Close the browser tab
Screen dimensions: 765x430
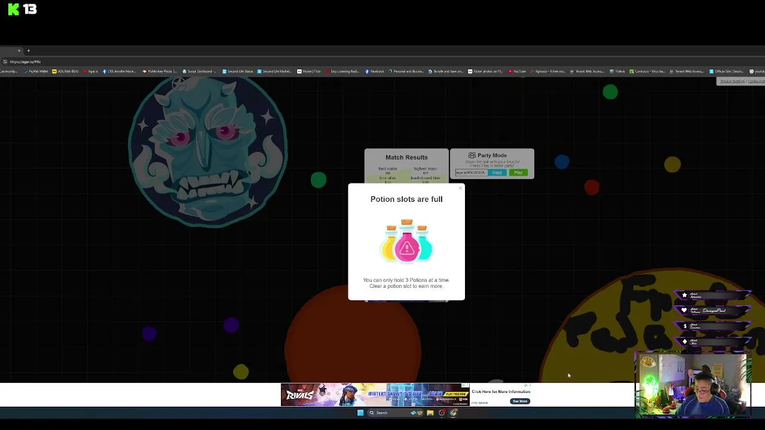[19, 51]
